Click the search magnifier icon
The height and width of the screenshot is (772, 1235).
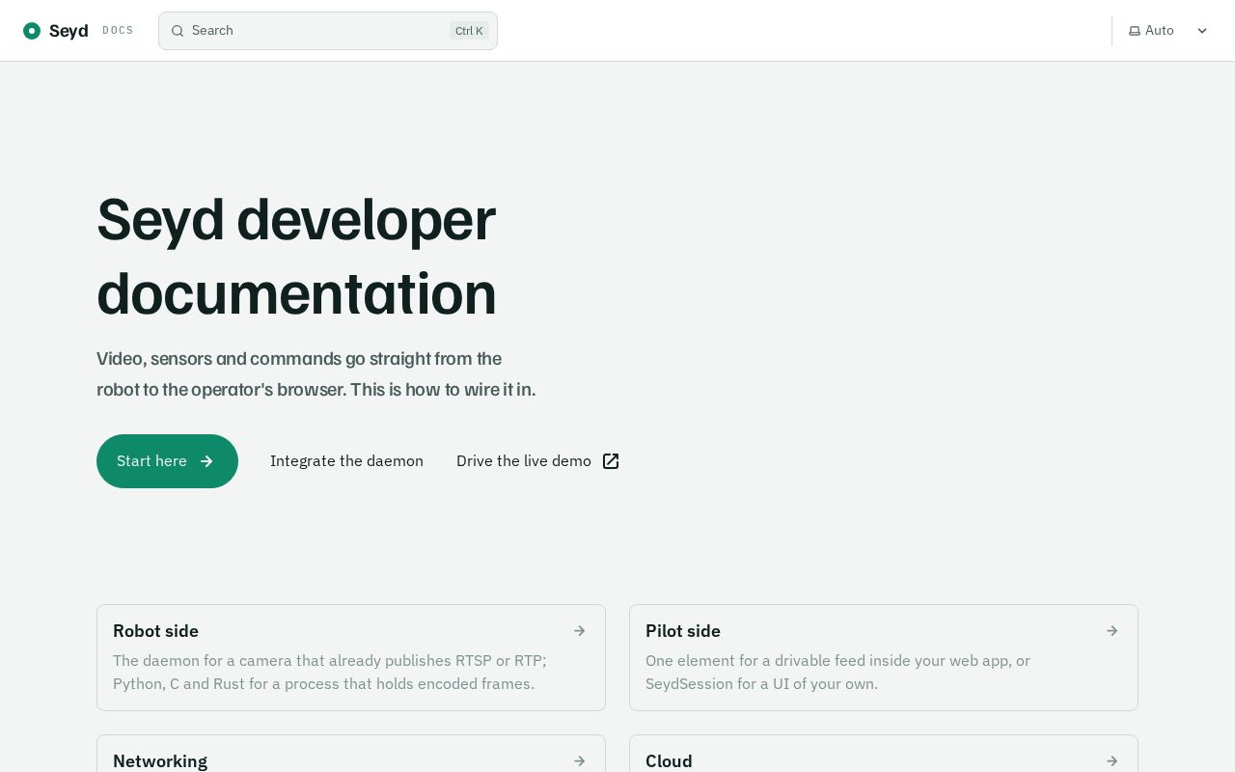tap(178, 31)
